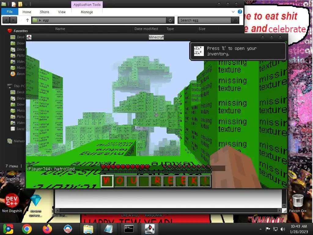Go forward using Explorer's Forward arrow
Image resolution: width=313 pixels, height=235 pixels.
(x=13, y=20)
